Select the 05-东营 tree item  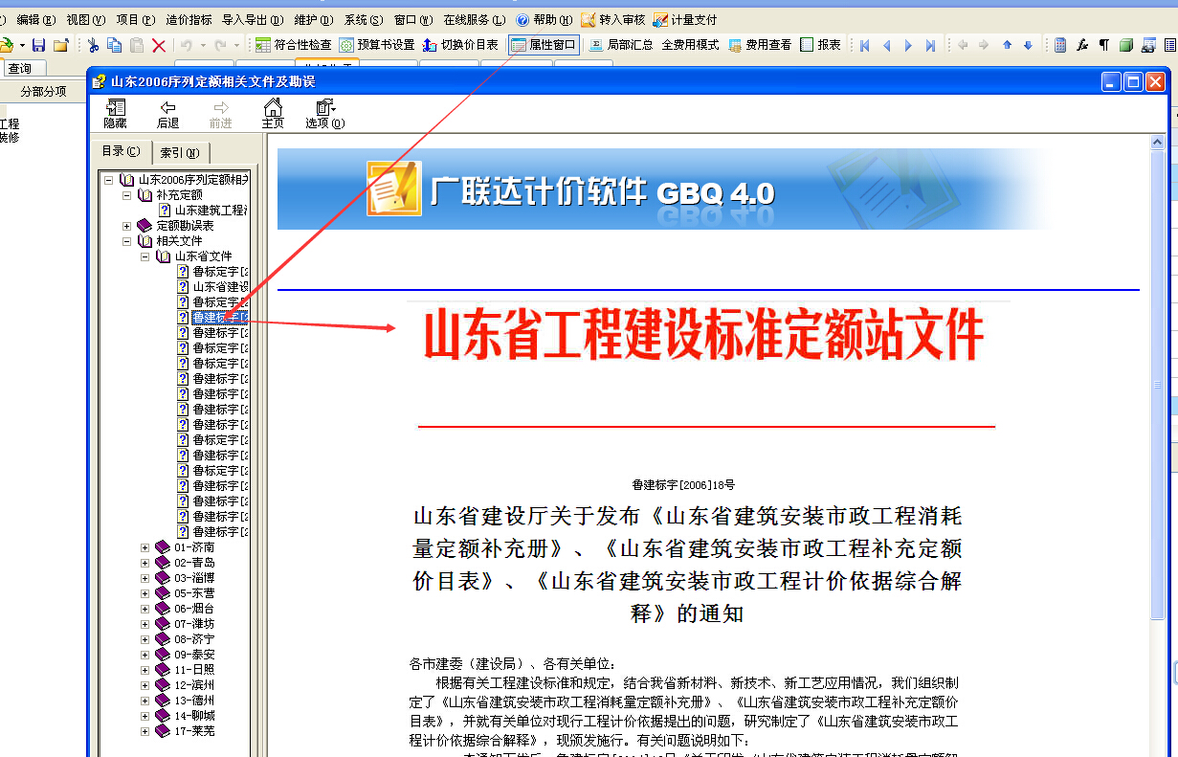click(x=194, y=593)
